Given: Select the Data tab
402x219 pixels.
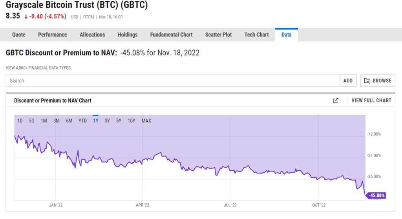Looking at the screenshot, I should (x=286, y=35).
